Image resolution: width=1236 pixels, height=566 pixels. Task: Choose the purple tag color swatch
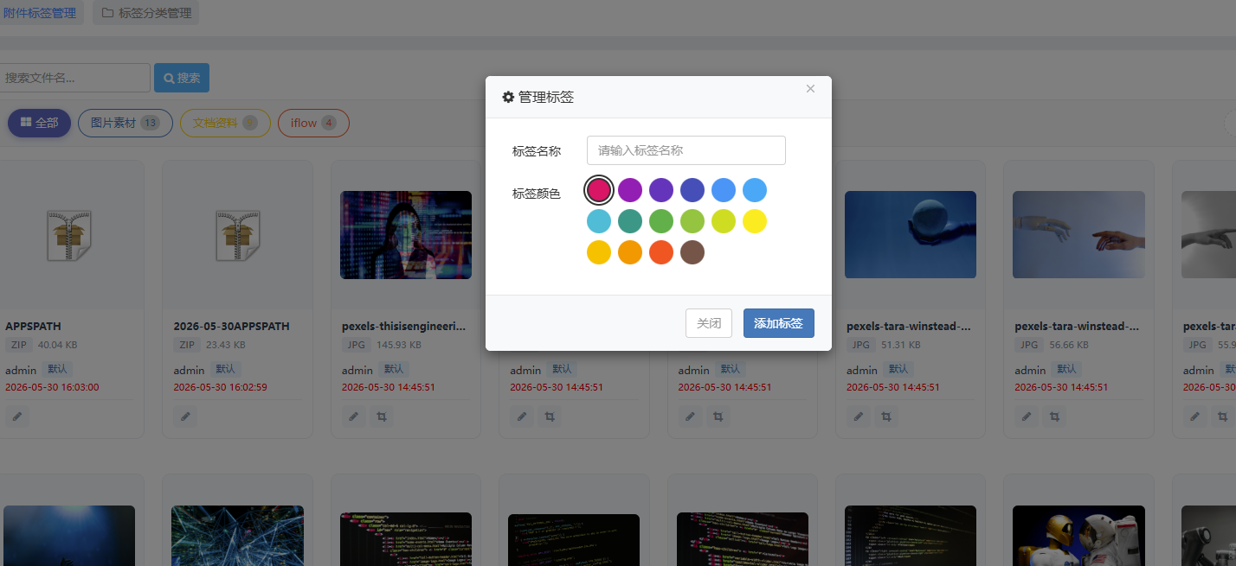coord(630,190)
